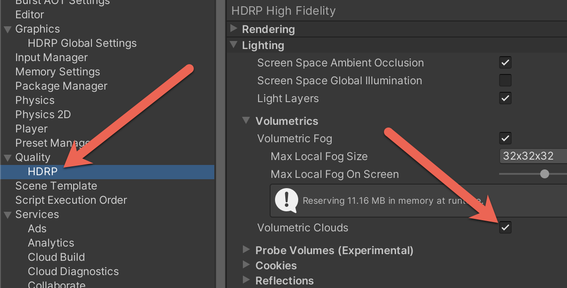
Task: Select Physics 2D settings
Action: 43,115
